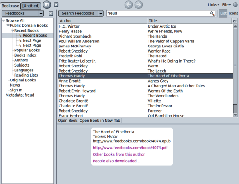This screenshot has width=239, height=184.
Task: Click the new tab icon button
Action: pyautogui.click(x=47, y=5)
